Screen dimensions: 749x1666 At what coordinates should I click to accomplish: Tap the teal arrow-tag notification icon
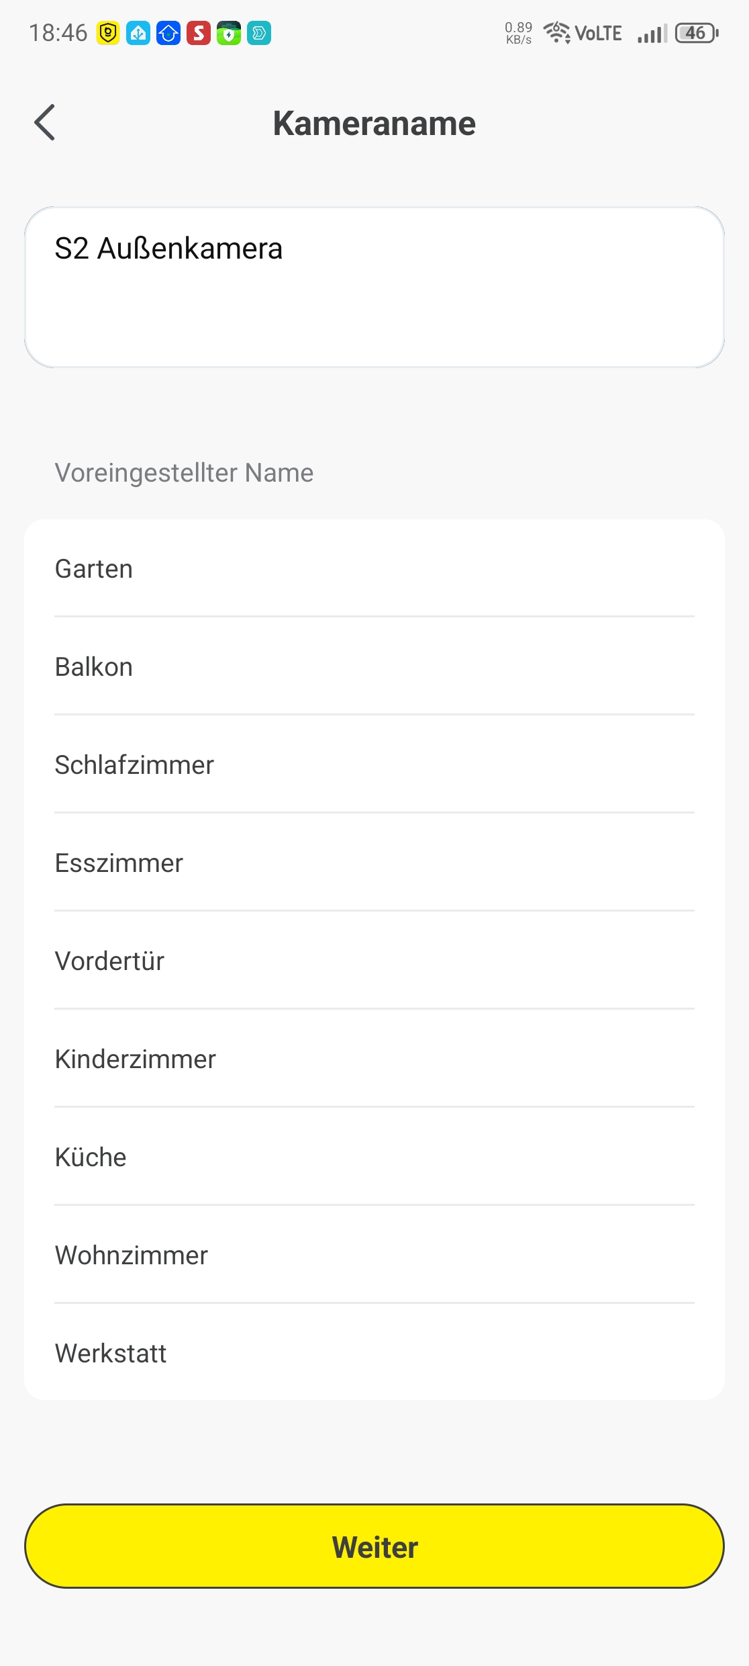pyautogui.click(x=259, y=33)
